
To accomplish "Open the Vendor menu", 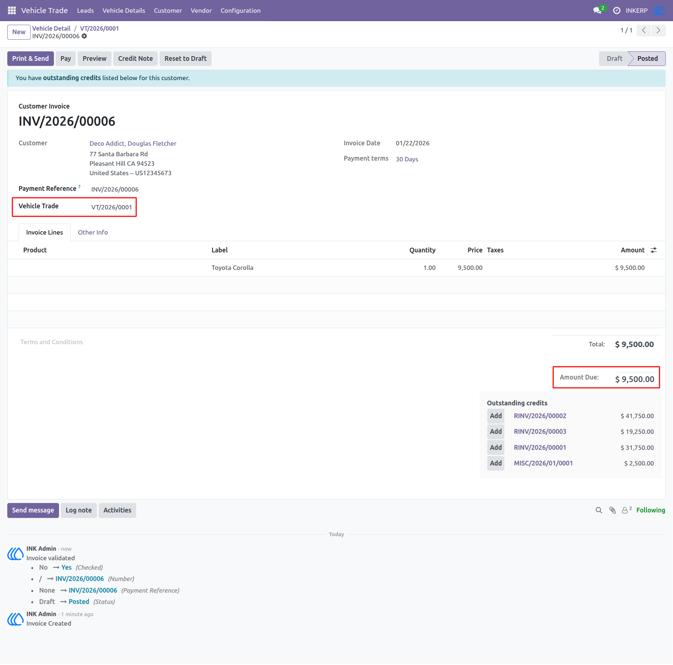I will pos(201,11).
